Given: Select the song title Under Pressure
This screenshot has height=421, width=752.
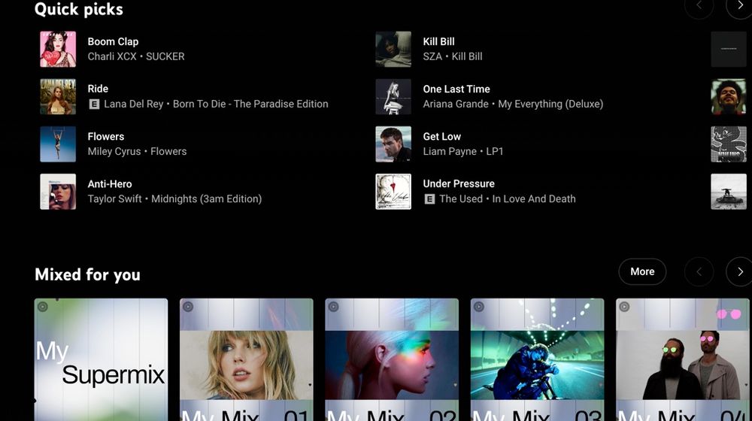Looking at the screenshot, I should point(459,183).
